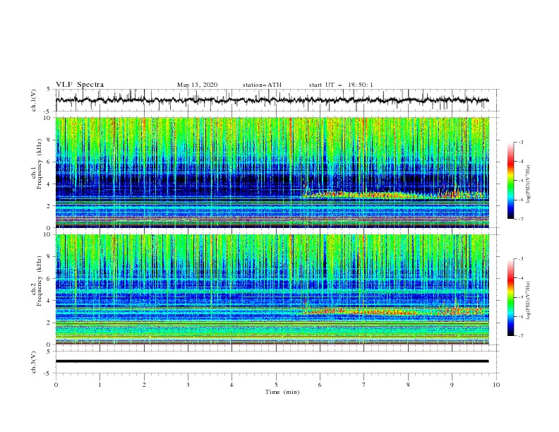559x432 pixels.
Task: Click the 'VLF Spectra' title text
Action: [80, 85]
